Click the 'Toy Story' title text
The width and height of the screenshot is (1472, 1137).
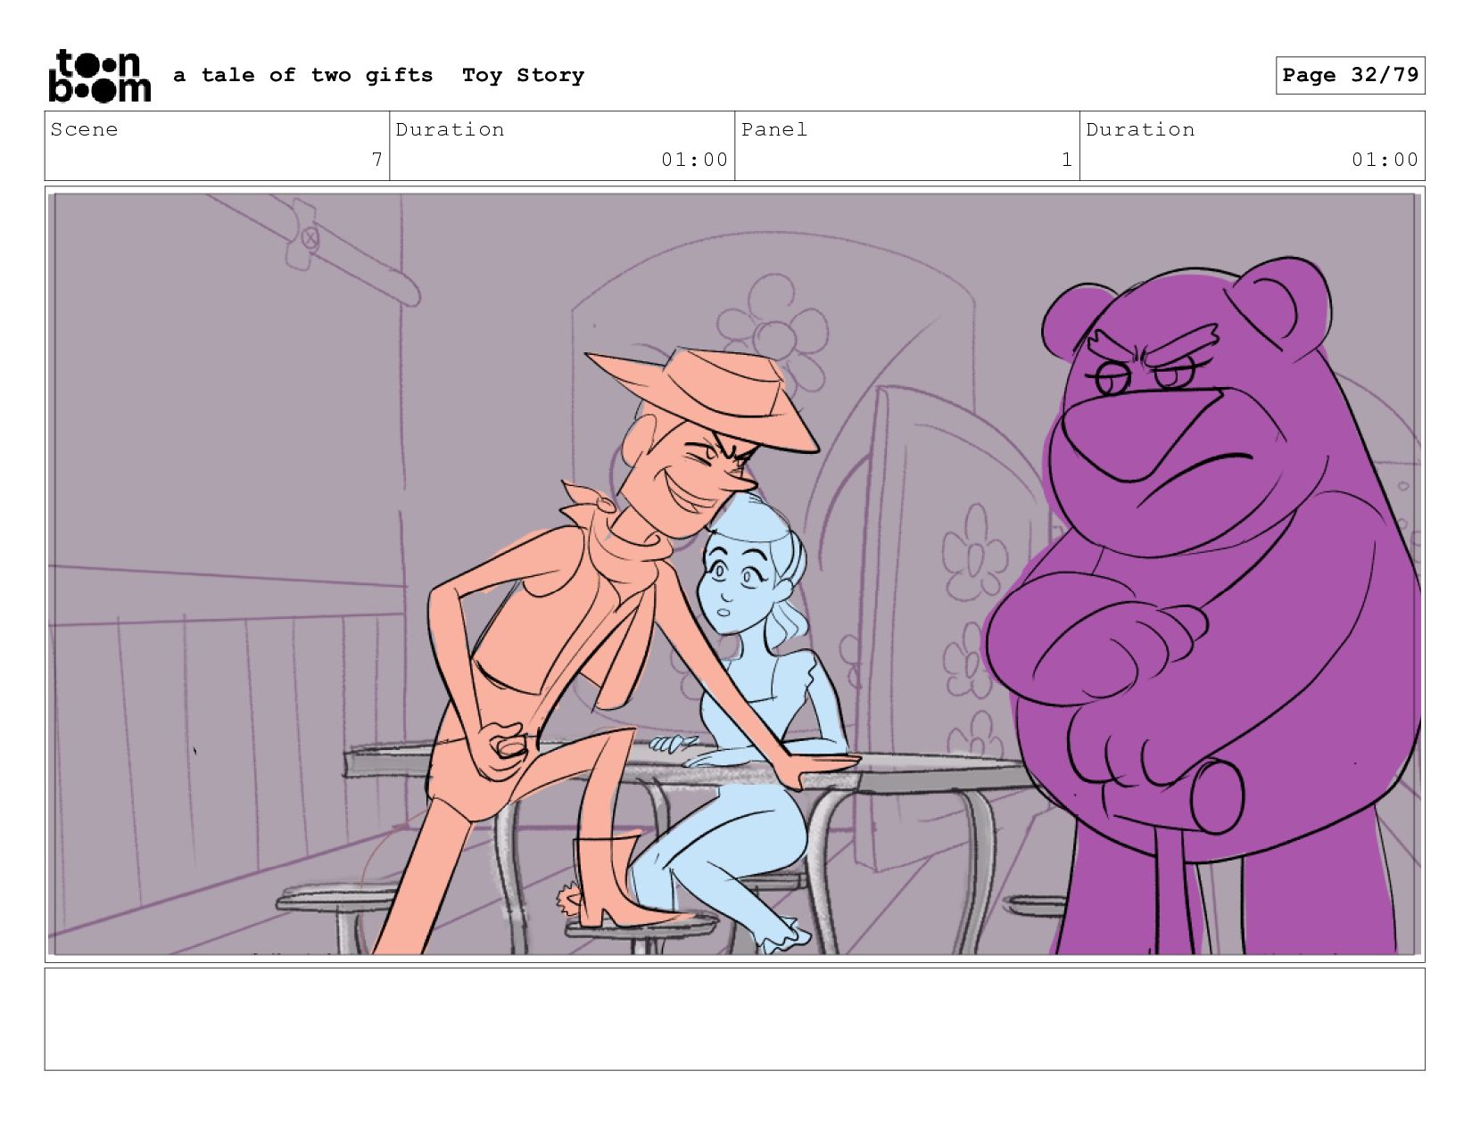(524, 76)
